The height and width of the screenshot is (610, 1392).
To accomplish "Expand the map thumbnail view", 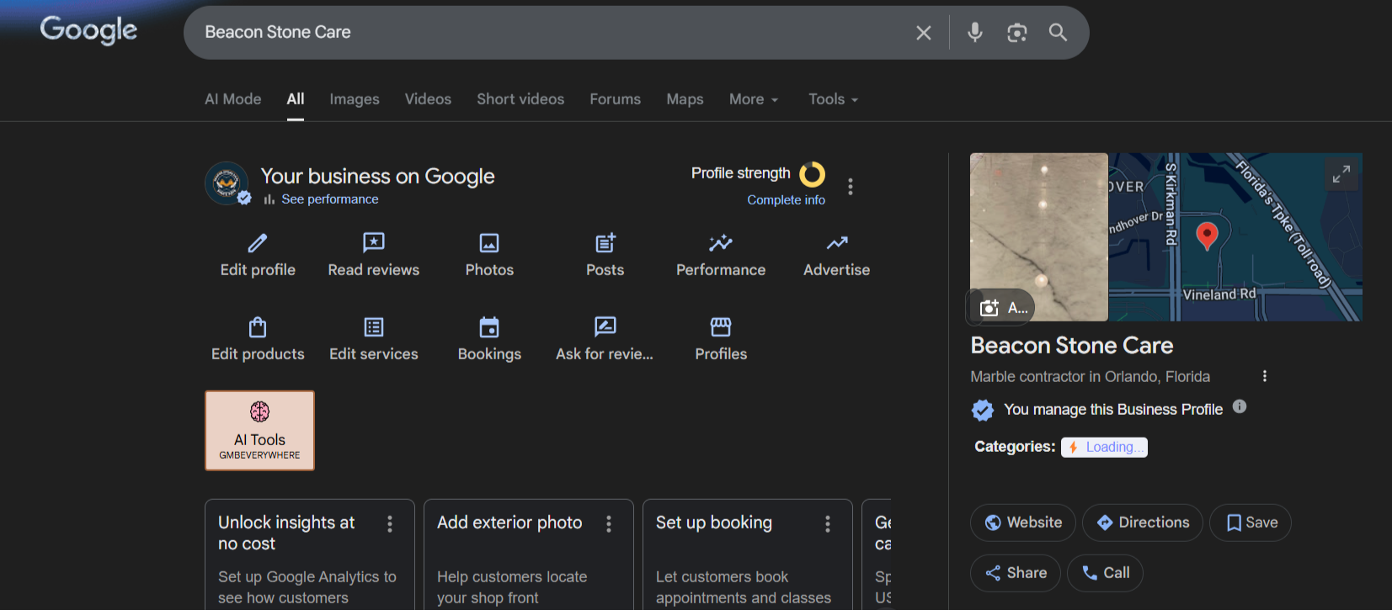I will pyautogui.click(x=1341, y=174).
